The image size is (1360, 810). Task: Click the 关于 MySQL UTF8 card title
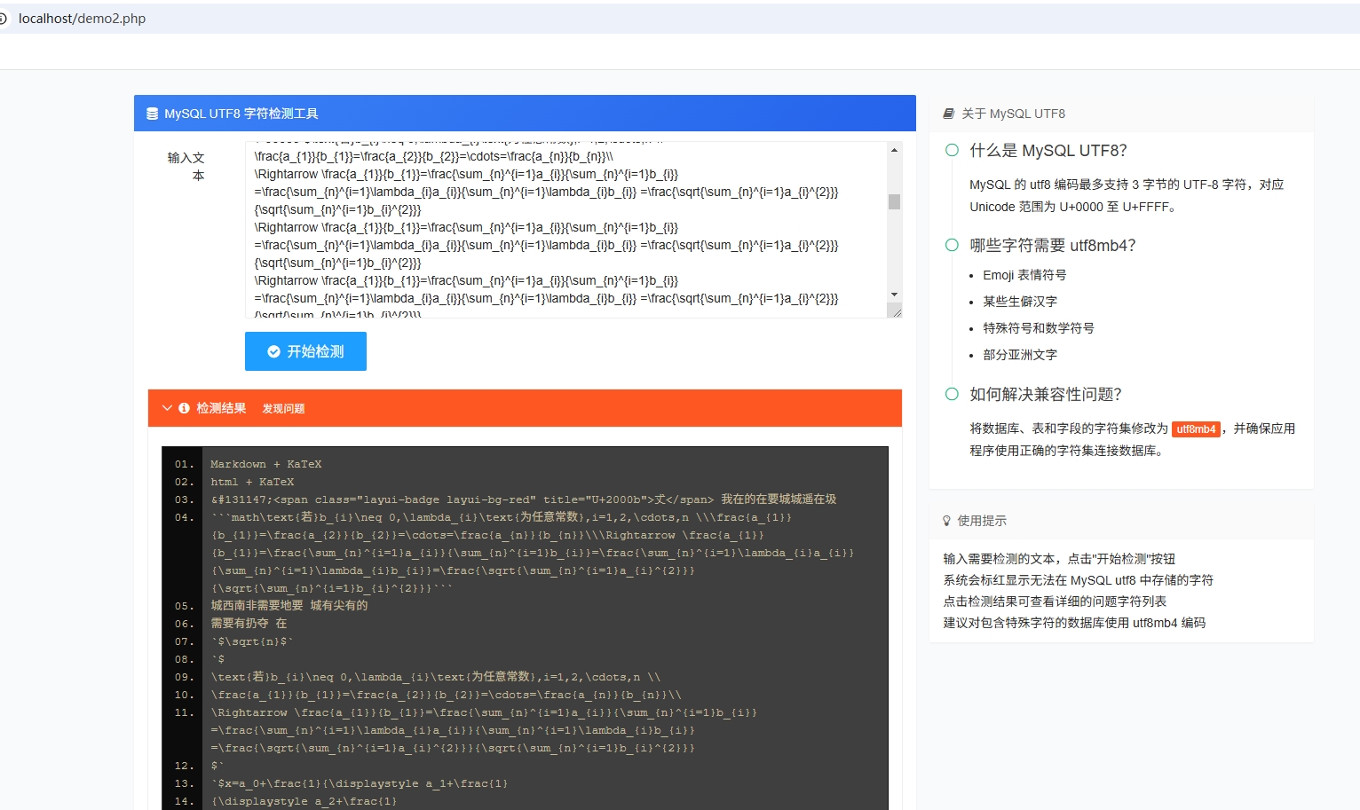1013,114
